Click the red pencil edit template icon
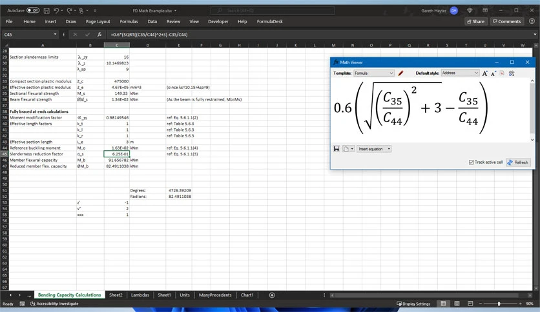 click(x=400, y=73)
